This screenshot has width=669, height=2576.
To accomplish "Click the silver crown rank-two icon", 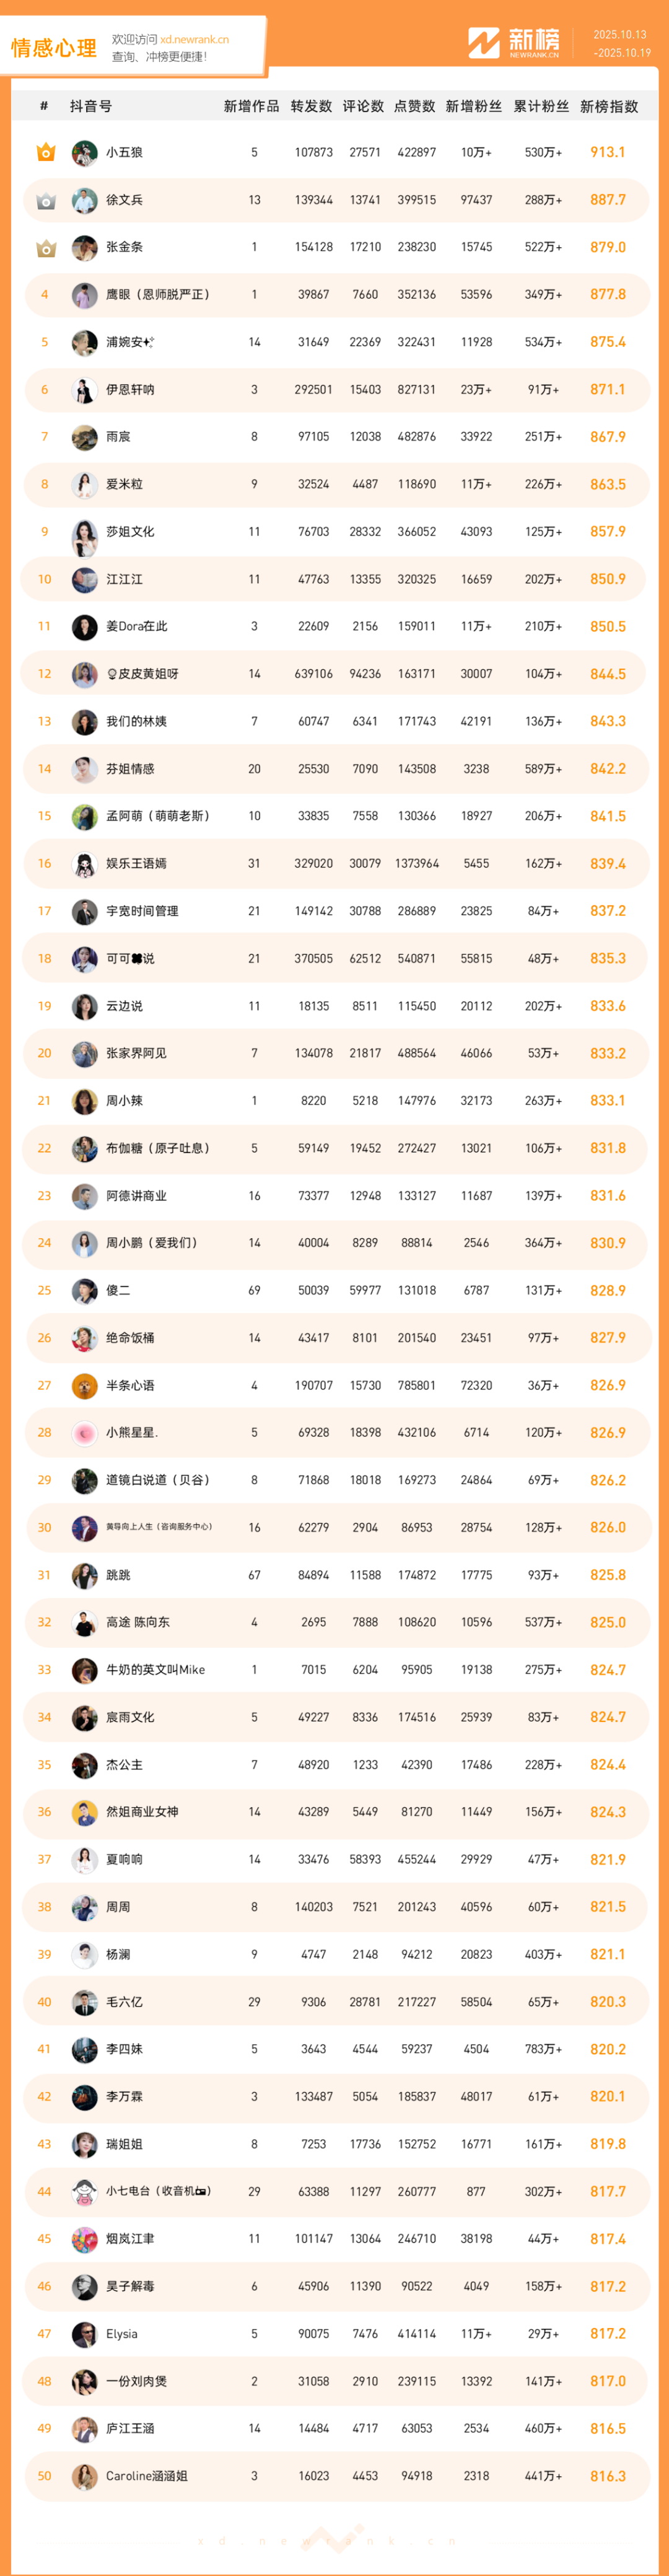I will [45, 201].
